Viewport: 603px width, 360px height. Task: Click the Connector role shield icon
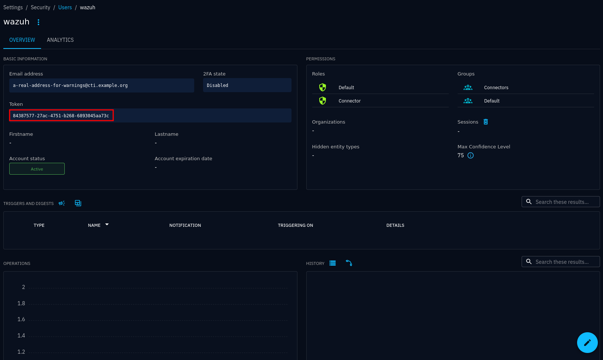pyautogui.click(x=323, y=101)
